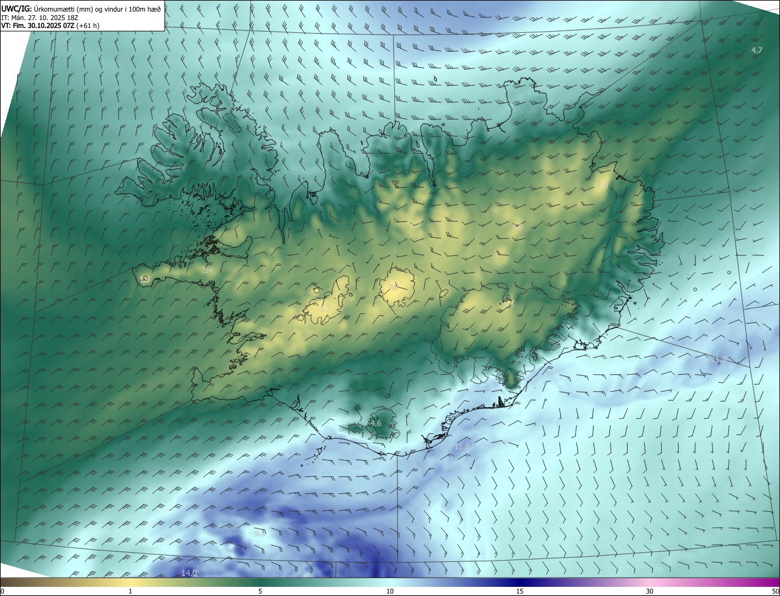Select the VT: Fim. 30.10.2025 07Z line

coord(51,26)
